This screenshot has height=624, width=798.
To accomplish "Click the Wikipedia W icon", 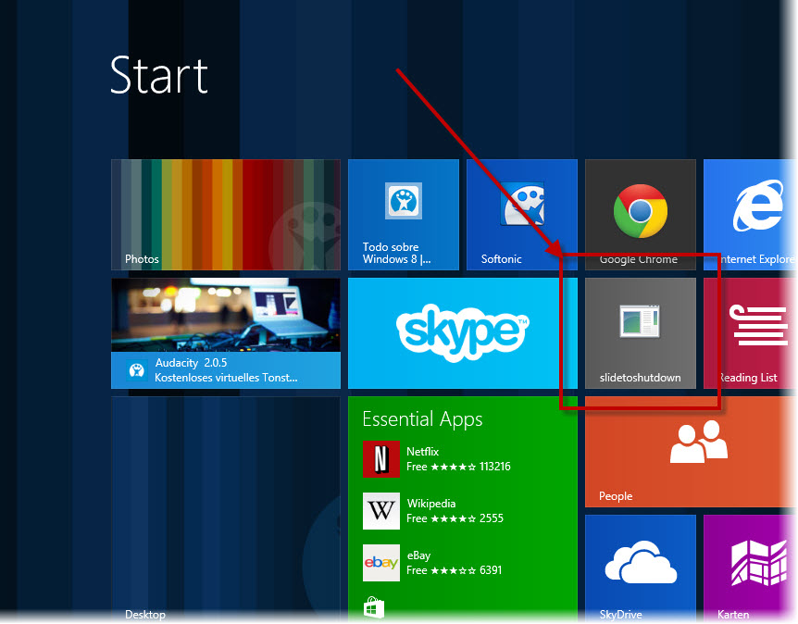I will tap(380, 511).
